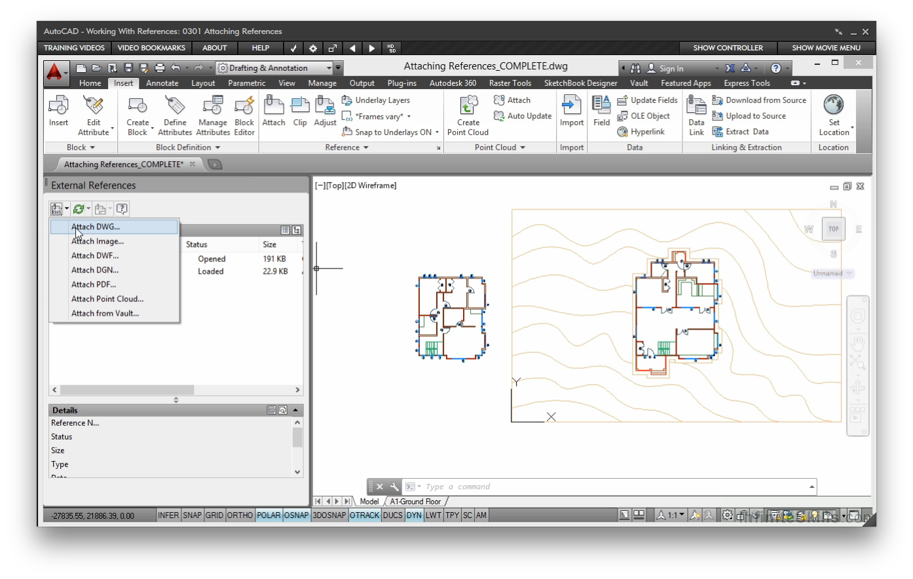Toggle SNAP mode in status bar
The image size is (913, 579).
(x=192, y=515)
